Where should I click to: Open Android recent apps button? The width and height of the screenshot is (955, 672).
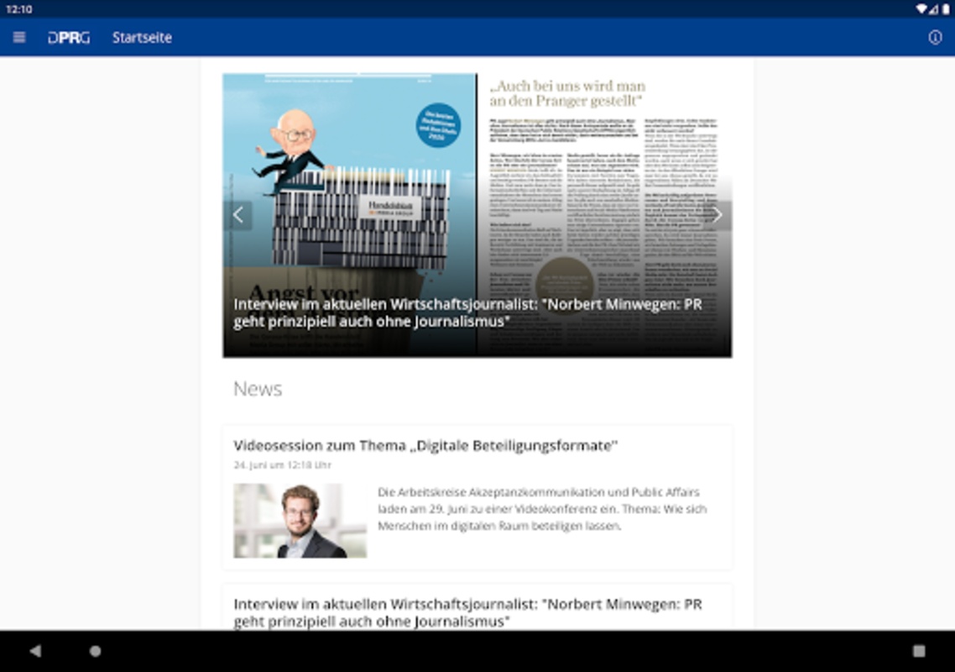[x=919, y=651]
